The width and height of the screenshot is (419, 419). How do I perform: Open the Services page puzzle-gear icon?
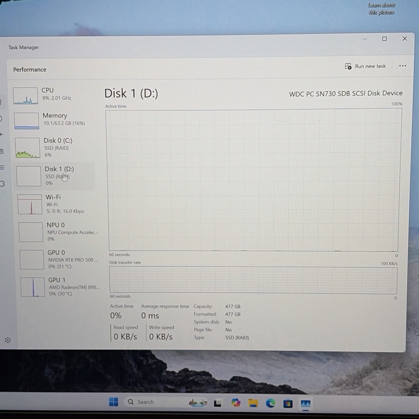[x=2, y=184]
